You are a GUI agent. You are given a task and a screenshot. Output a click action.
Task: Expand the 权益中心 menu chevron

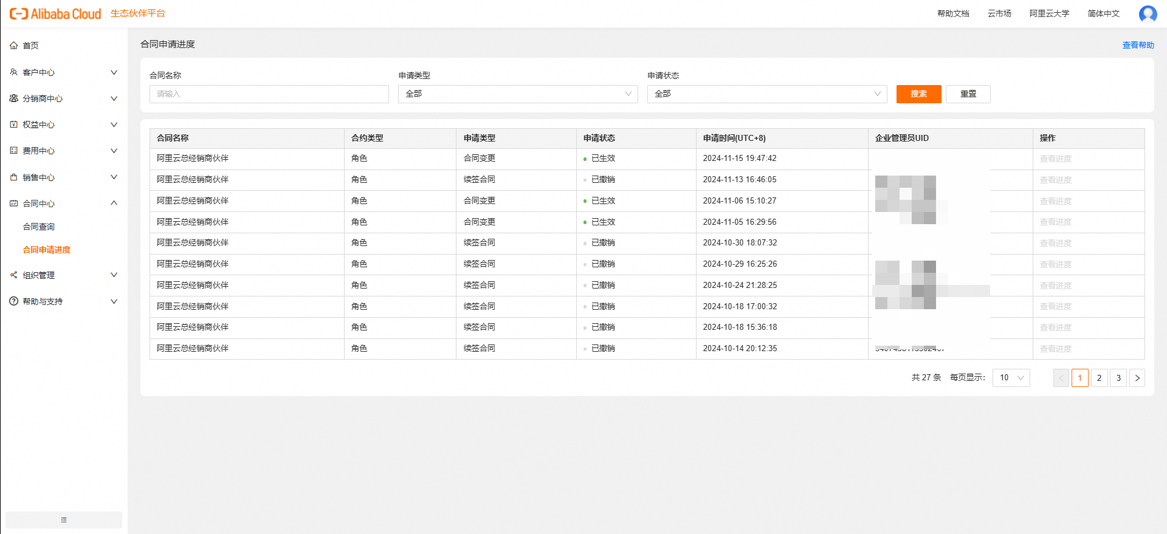(114, 125)
